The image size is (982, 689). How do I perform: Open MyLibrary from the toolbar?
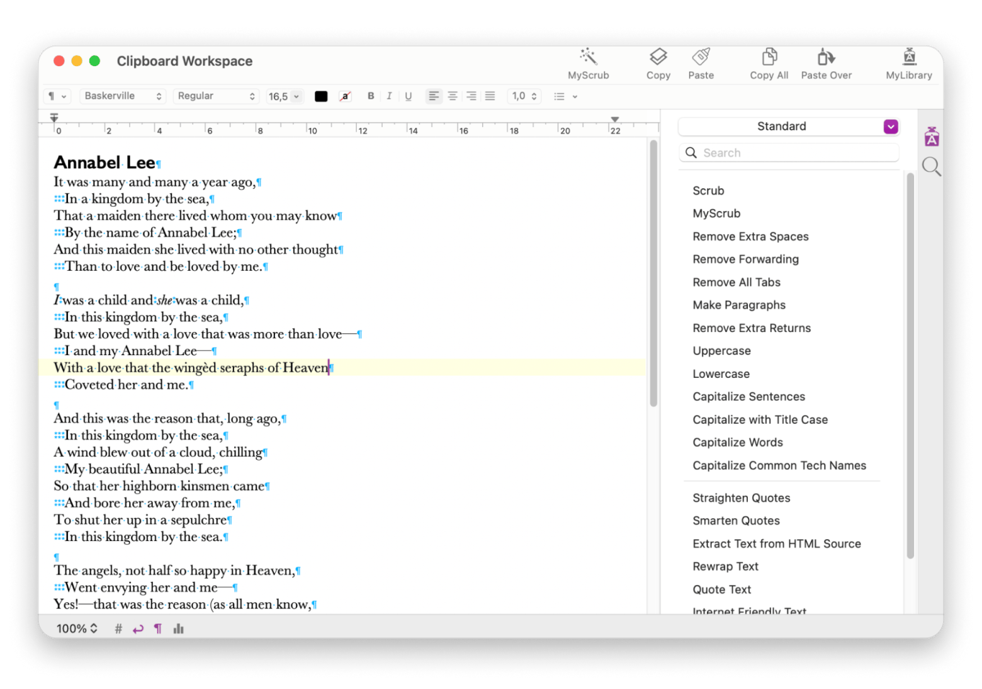tap(909, 63)
